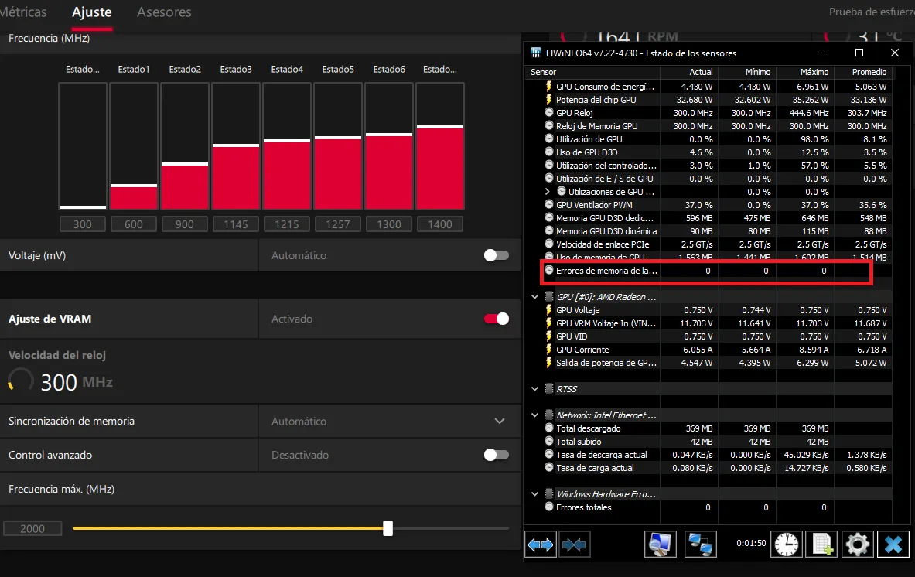Click sensor icon of GPU Reloj row

point(549,113)
